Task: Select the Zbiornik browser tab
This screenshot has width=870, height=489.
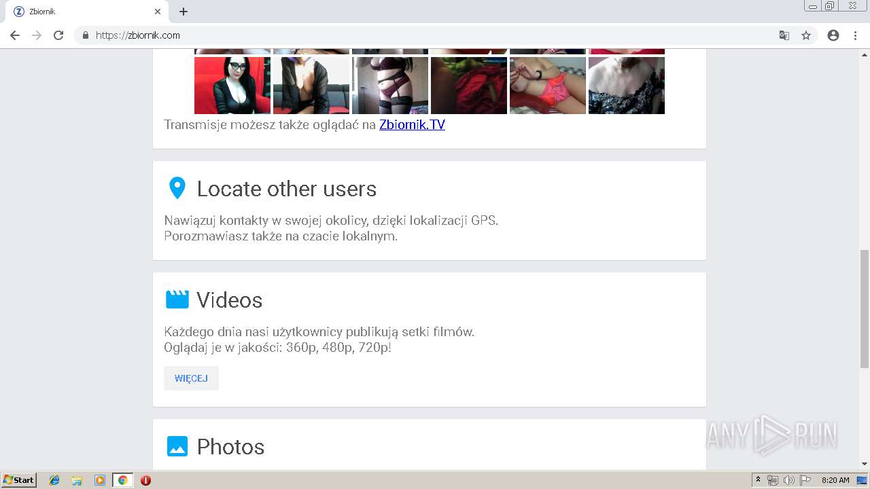Action: pos(87,12)
